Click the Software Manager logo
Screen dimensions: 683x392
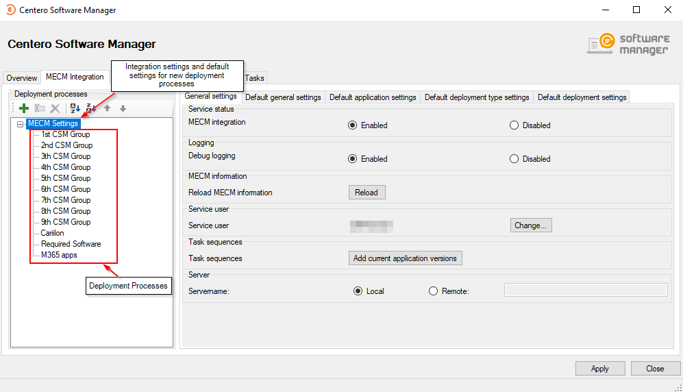628,44
